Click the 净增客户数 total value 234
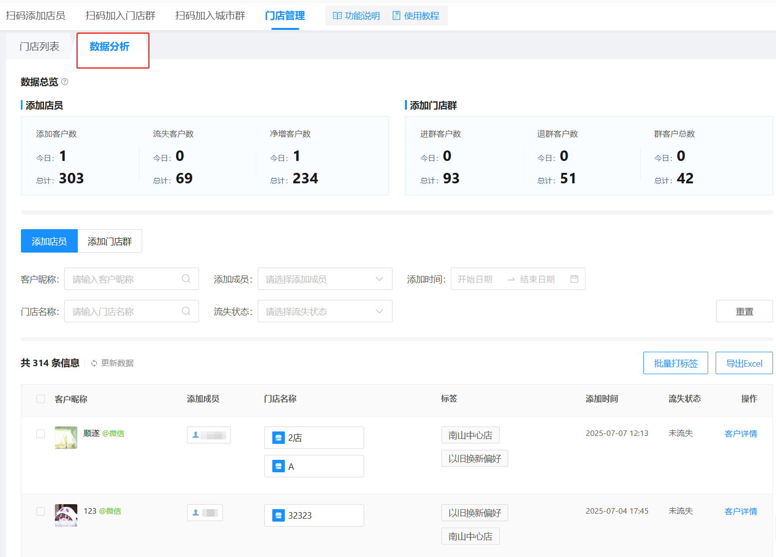The height and width of the screenshot is (557, 776). (305, 178)
